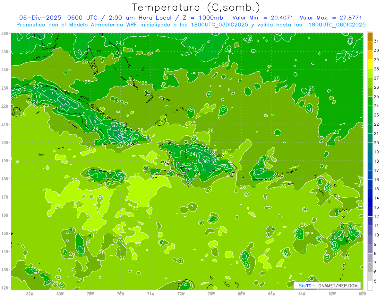This screenshot has height=298, width=385.
Task: Click the 20N latitude axis label
Action: pos(4,142)
